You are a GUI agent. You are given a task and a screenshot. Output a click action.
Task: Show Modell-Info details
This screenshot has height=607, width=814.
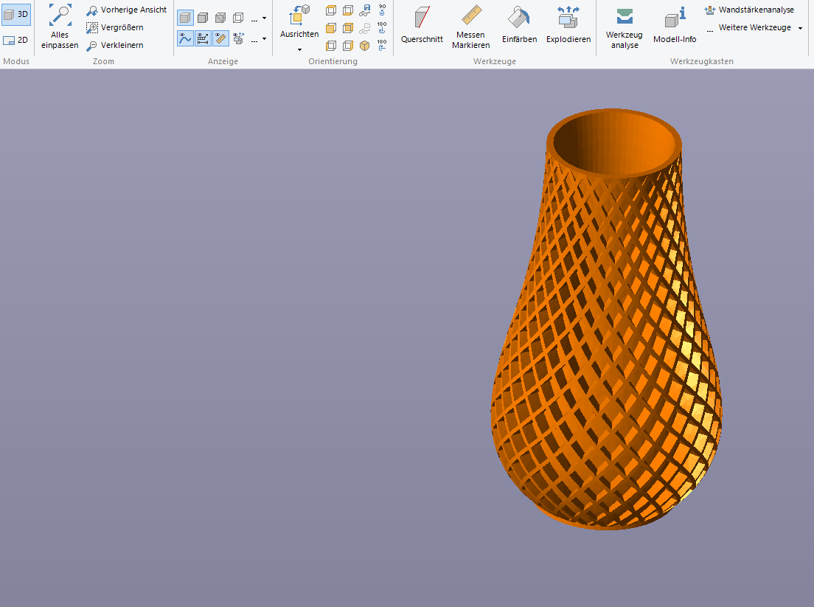674,26
